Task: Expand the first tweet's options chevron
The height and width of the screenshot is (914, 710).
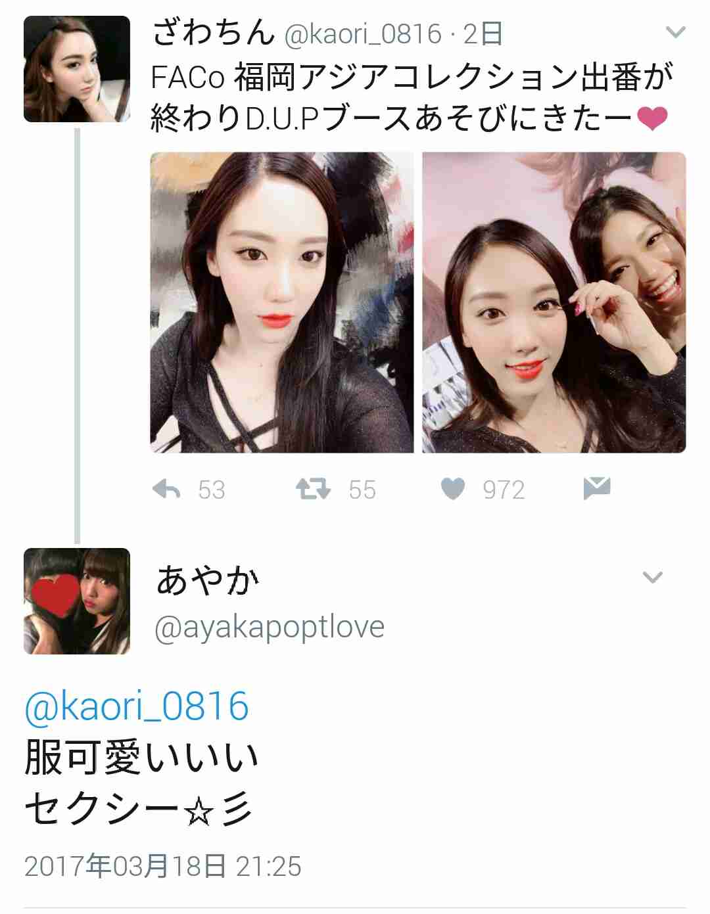Action: [x=676, y=32]
